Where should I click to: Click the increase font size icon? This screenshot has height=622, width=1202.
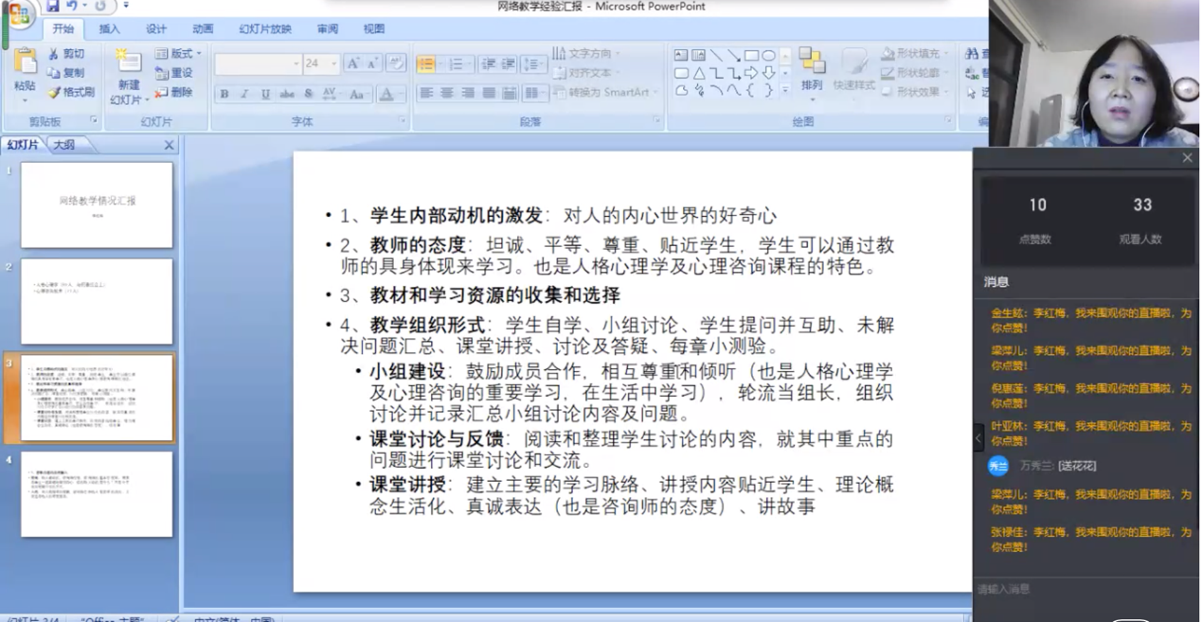click(353, 64)
